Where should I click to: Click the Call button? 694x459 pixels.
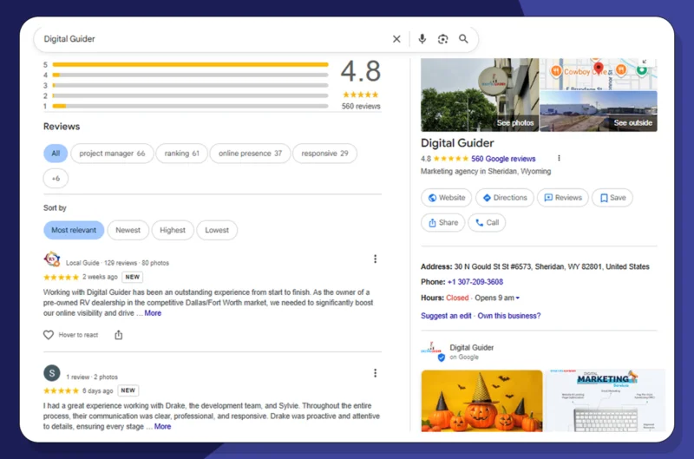pos(487,223)
